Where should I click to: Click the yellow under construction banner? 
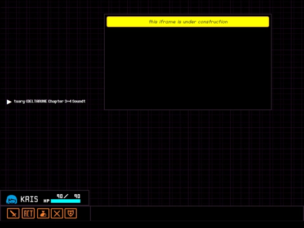click(x=187, y=22)
